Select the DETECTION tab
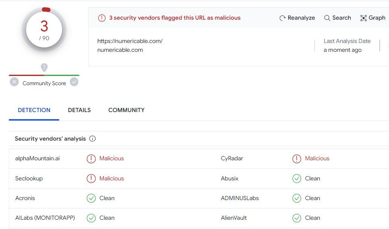389x229 pixels. [x=34, y=110]
